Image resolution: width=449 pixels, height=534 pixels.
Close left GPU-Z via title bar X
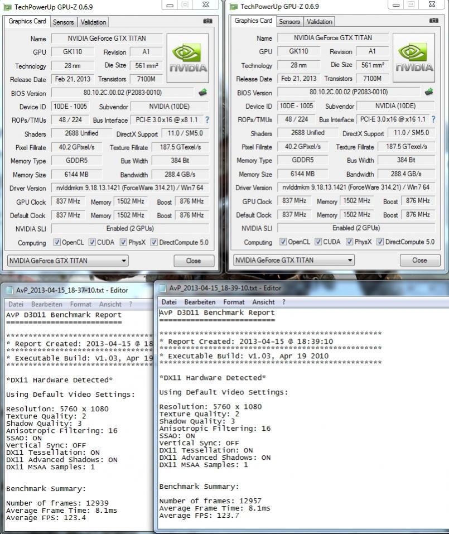pyautogui.click(x=206, y=5)
